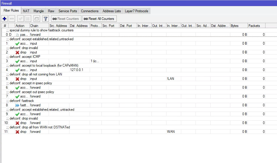The height and width of the screenshot is (163, 277).
Task: Select red drop icon of rule 10
Action: (x=17, y=123)
